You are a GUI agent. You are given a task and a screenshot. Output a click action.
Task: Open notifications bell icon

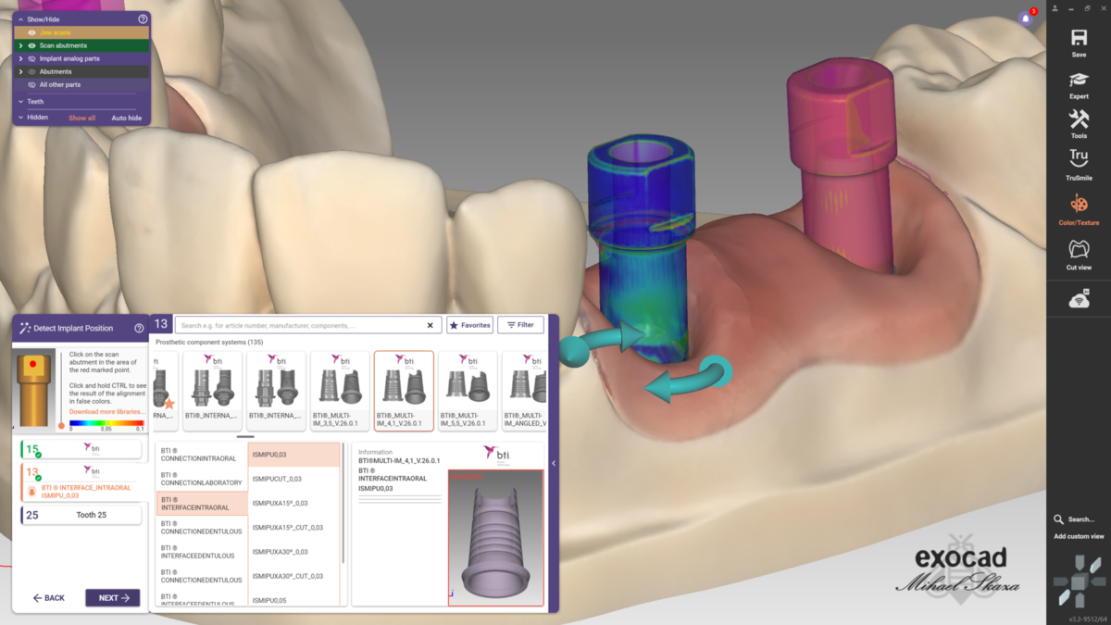coord(1026,19)
